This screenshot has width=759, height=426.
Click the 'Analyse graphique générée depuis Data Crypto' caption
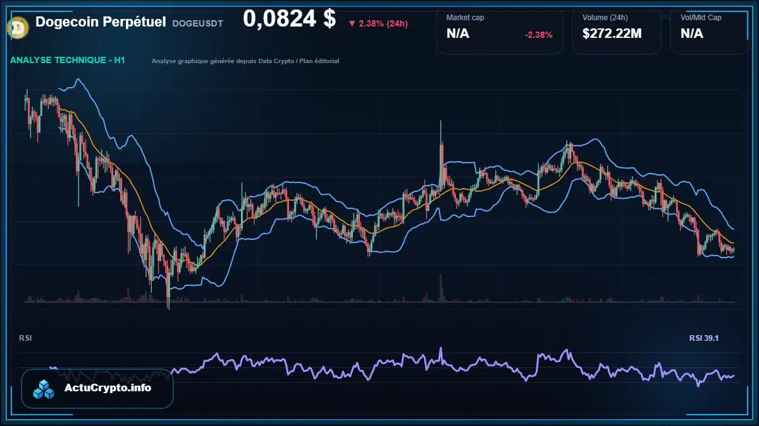coord(245,61)
